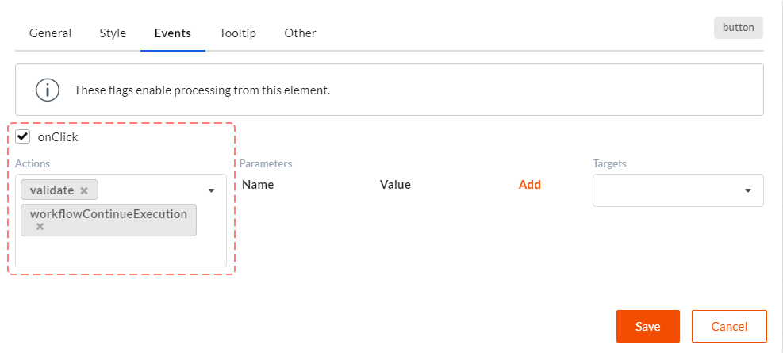The image size is (783, 353).
Task: Go to the Tooltip tab
Action: [x=238, y=33]
